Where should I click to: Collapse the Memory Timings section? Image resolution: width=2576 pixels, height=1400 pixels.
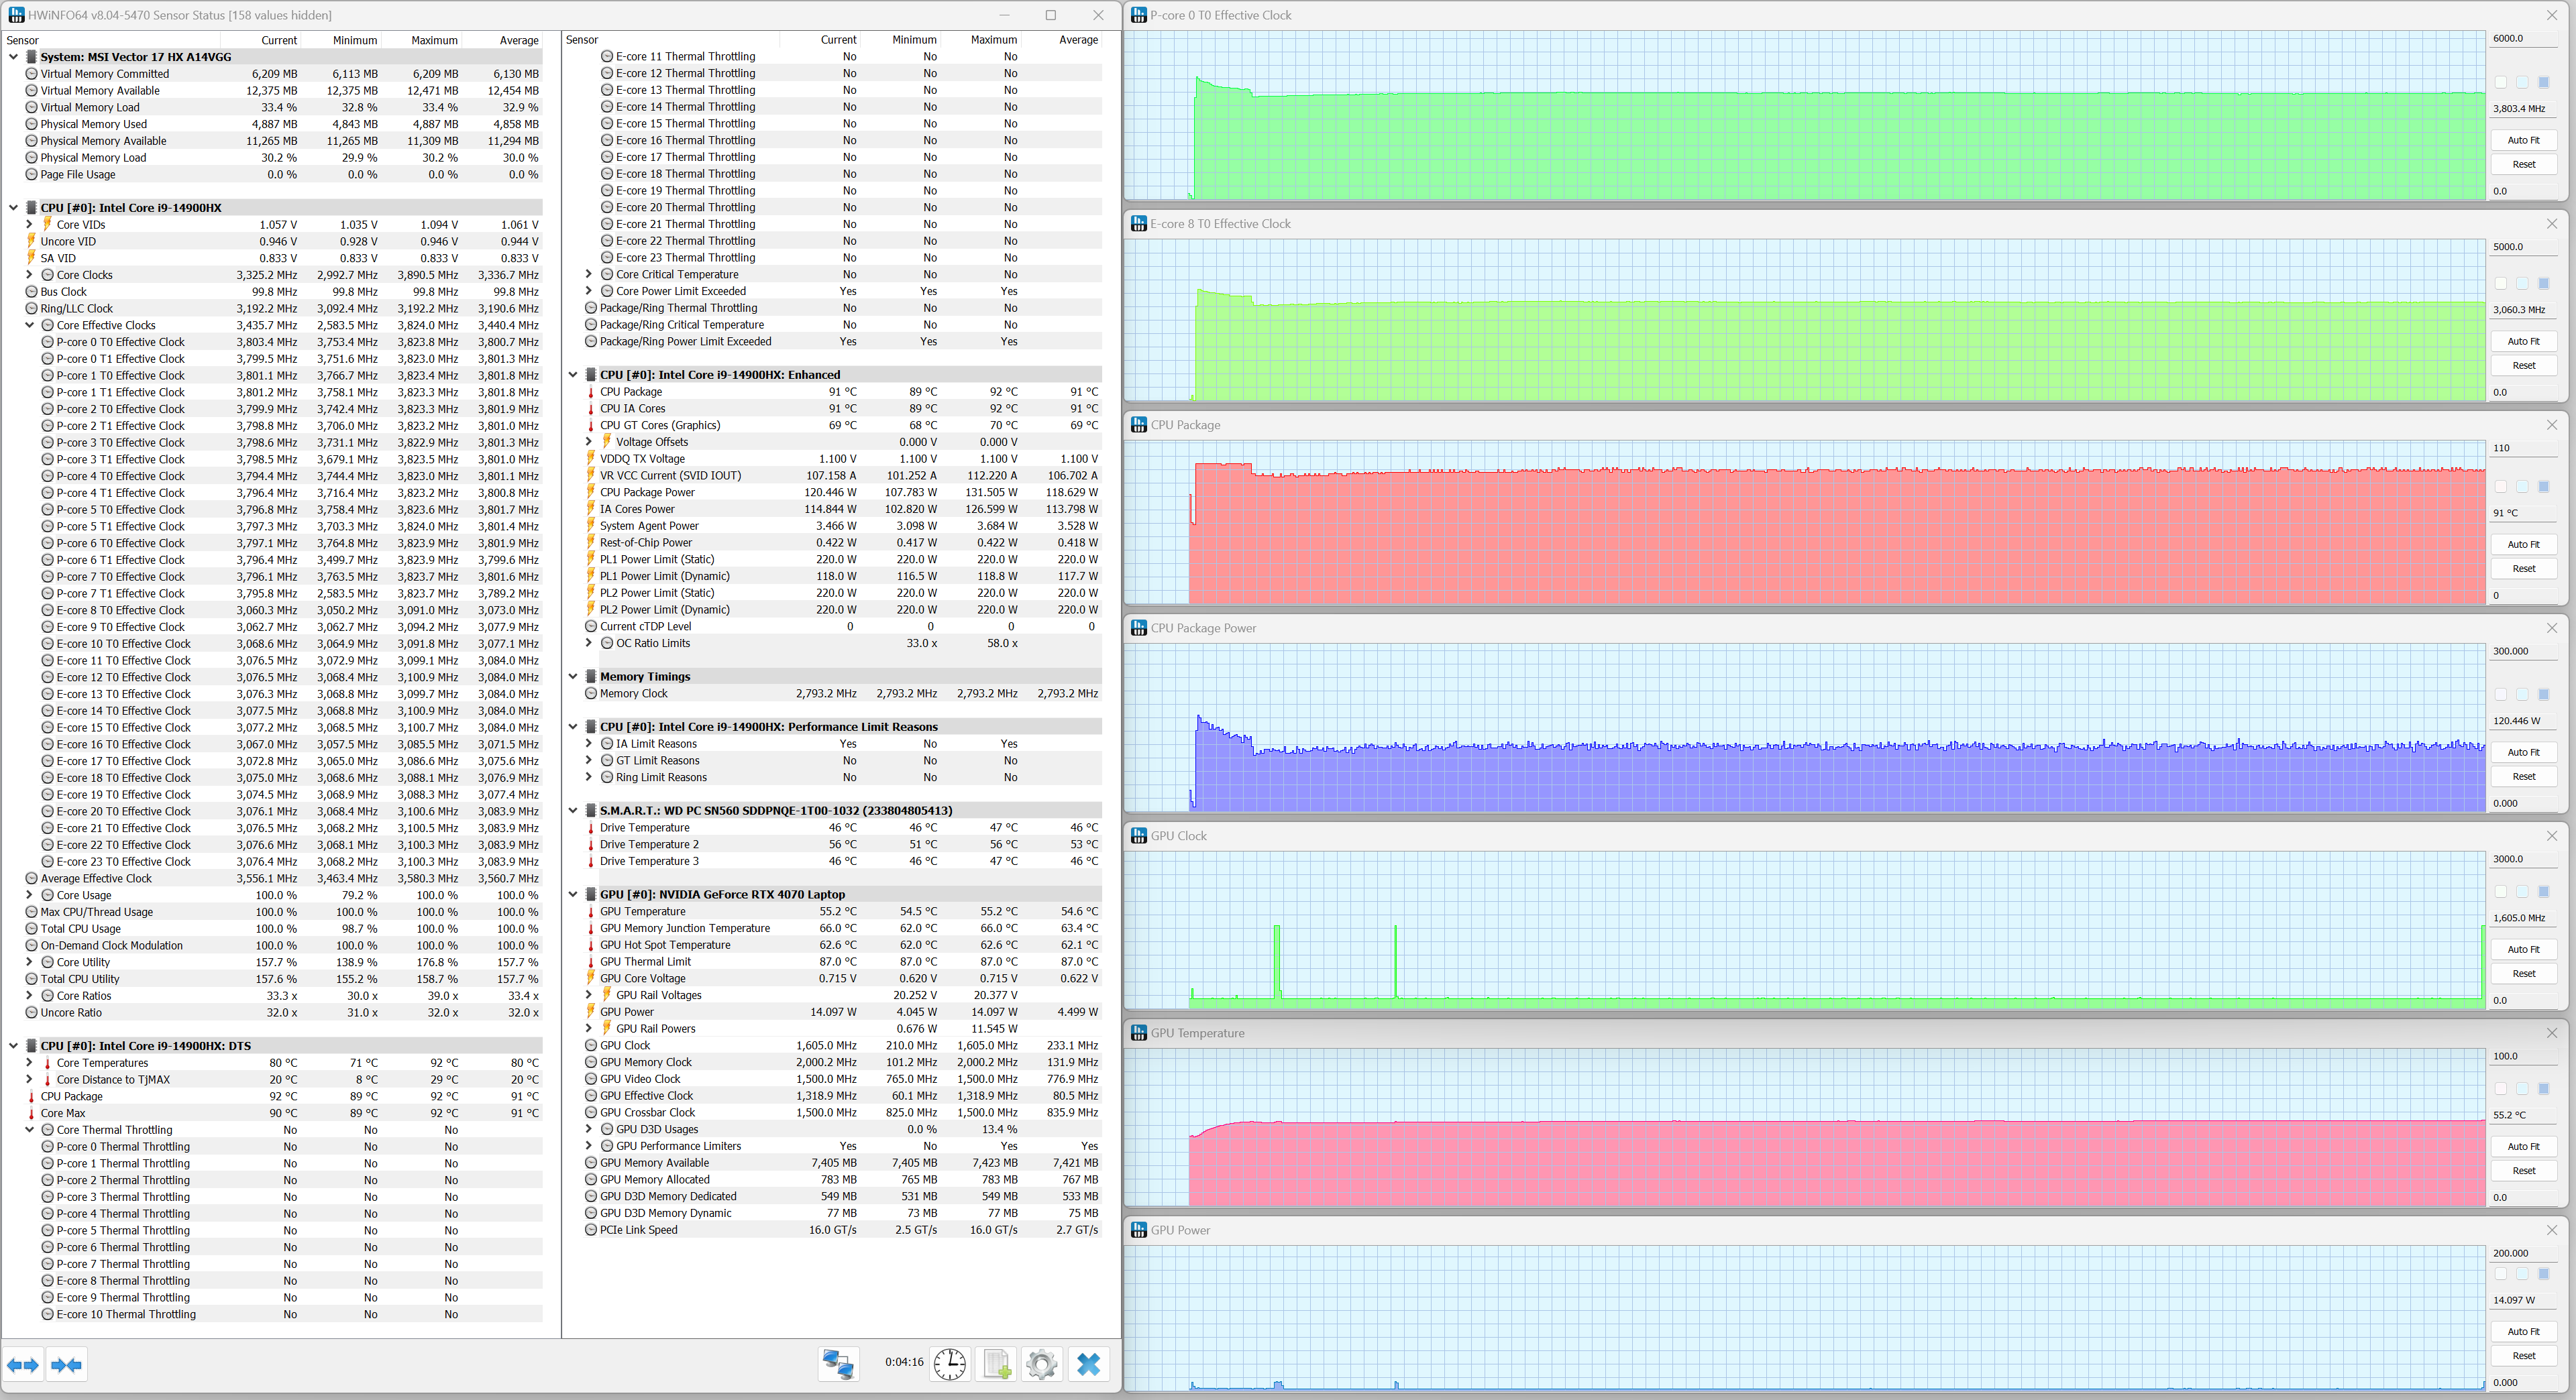pyautogui.click(x=573, y=677)
